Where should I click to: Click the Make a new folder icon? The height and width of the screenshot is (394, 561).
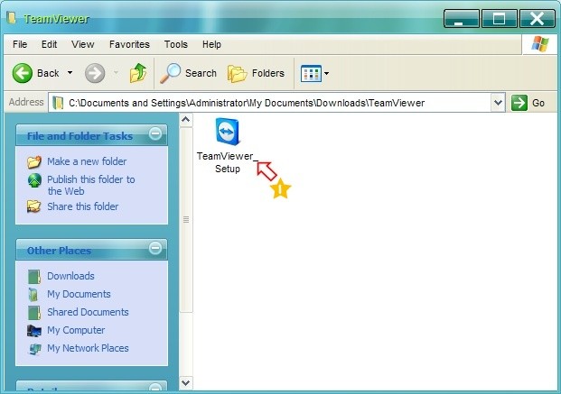[34, 161]
